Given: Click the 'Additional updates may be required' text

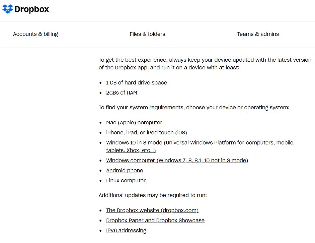Looking at the screenshot, I should coord(153,195).
